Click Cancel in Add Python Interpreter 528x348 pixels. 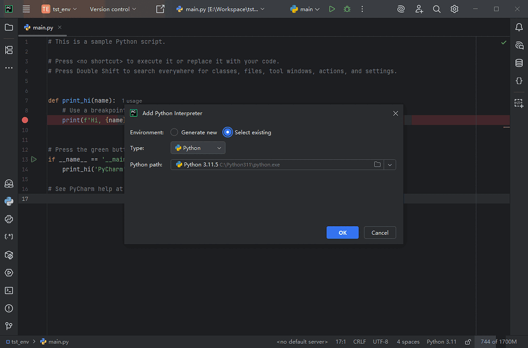pyautogui.click(x=380, y=233)
